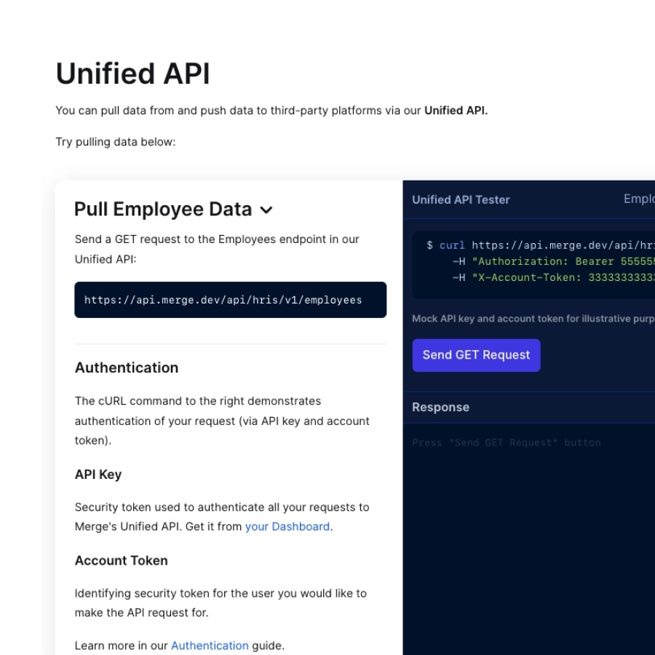Screen dimensions: 655x655
Task: Expand the Pull Employee Data chevron
Action: click(x=266, y=210)
